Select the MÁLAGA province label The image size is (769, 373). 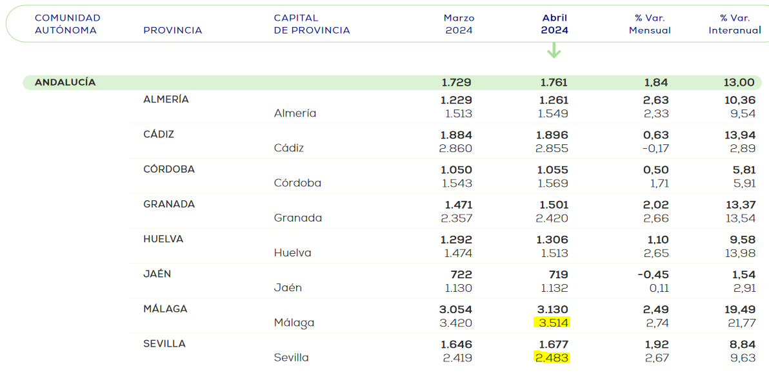pos(165,309)
